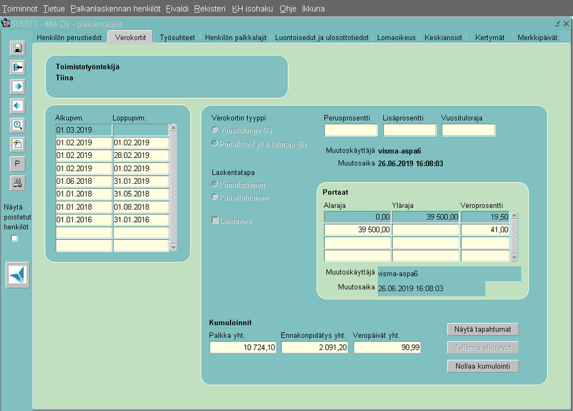Select the Alkupvm. cell 01.03.2019
Image resolution: width=573 pixels, height=411 pixels.
click(84, 130)
